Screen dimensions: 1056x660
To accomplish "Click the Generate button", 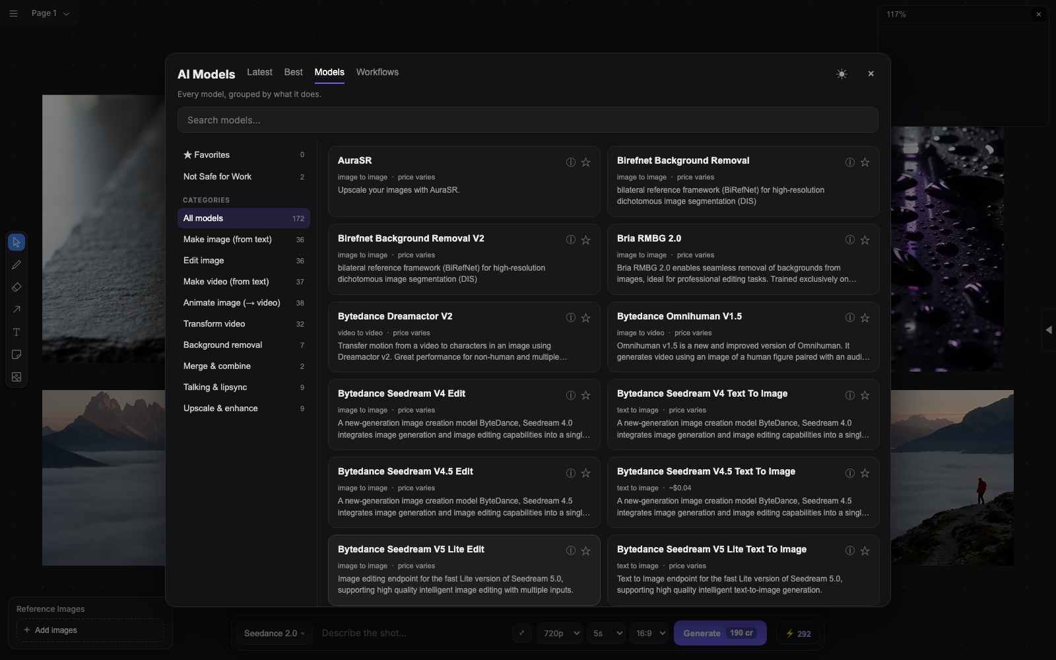I will click(x=720, y=633).
